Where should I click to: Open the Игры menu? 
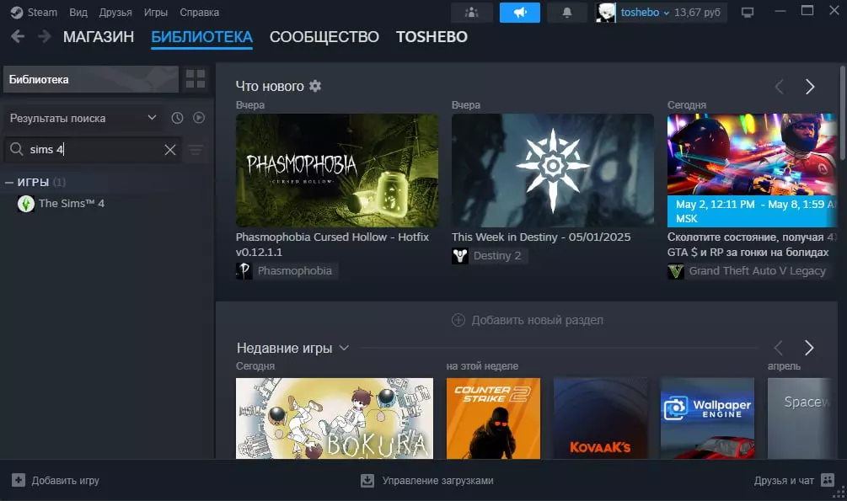click(x=156, y=12)
